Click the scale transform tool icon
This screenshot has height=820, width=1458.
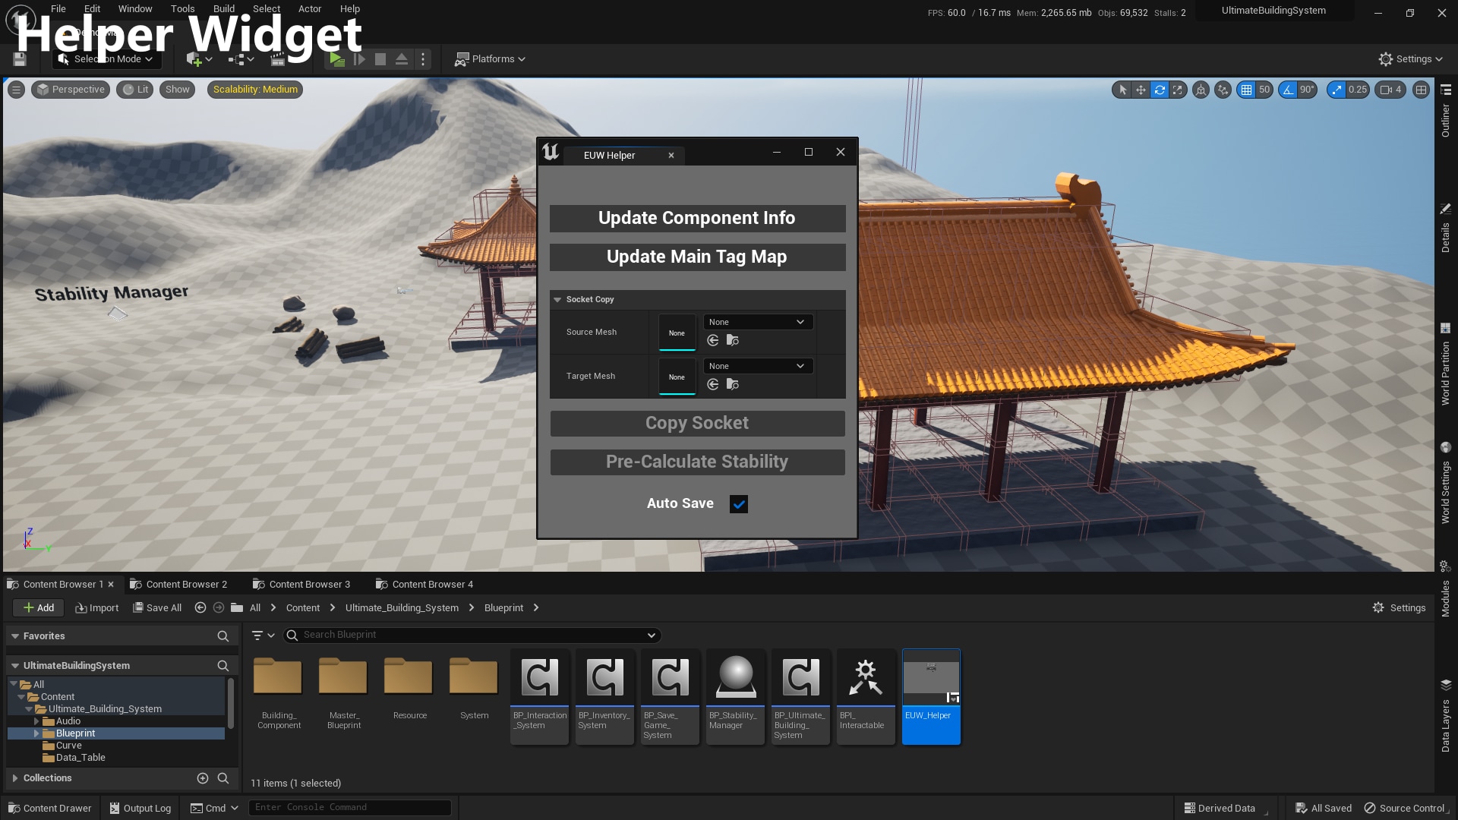pyautogui.click(x=1178, y=90)
